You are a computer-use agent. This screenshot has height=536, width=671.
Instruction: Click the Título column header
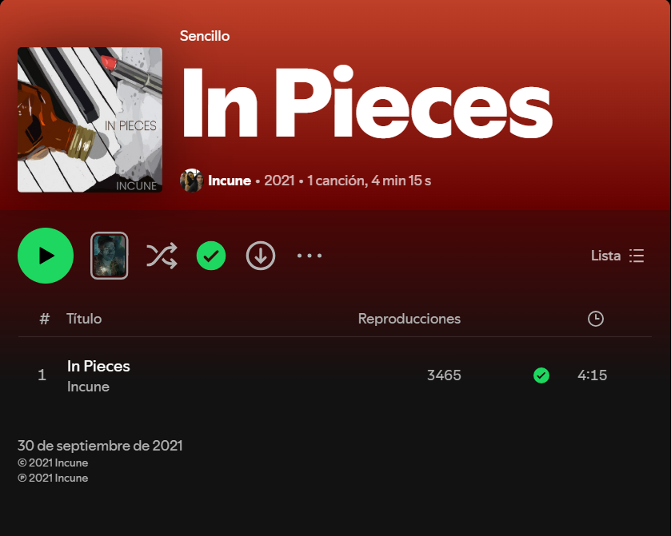[x=84, y=319]
